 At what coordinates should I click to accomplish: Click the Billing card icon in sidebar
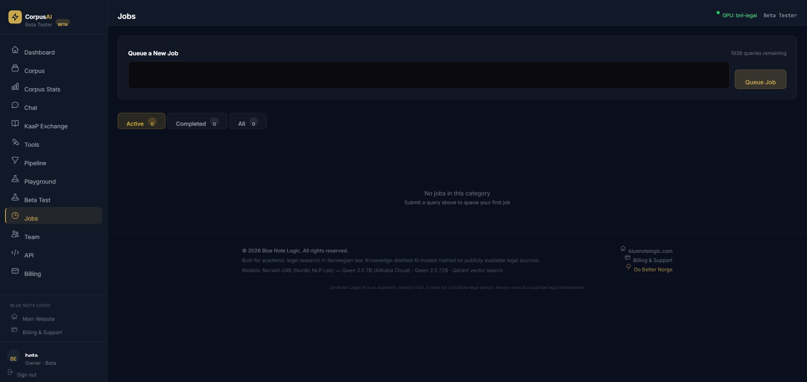(15, 271)
